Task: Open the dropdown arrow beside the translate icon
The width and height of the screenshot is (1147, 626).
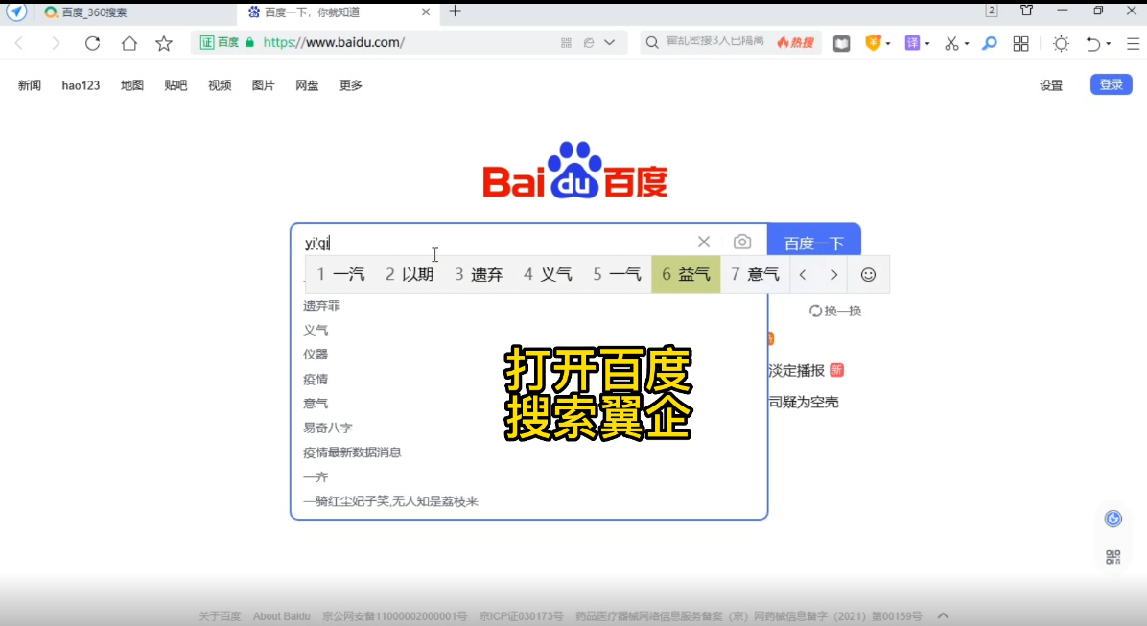Action: (927, 44)
